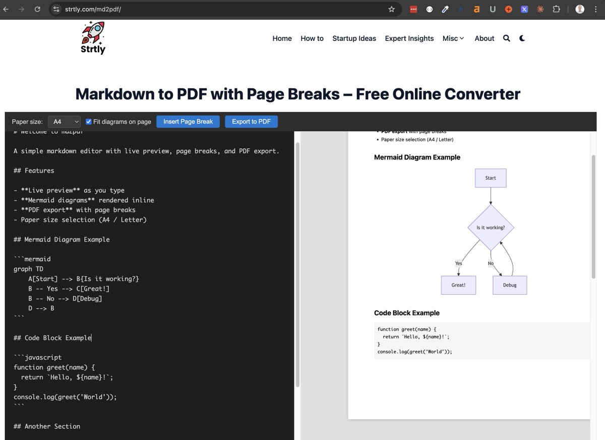Open the white circle extension icon
The height and width of the screenshot is (440, 605).
click(x=429, y=9)
